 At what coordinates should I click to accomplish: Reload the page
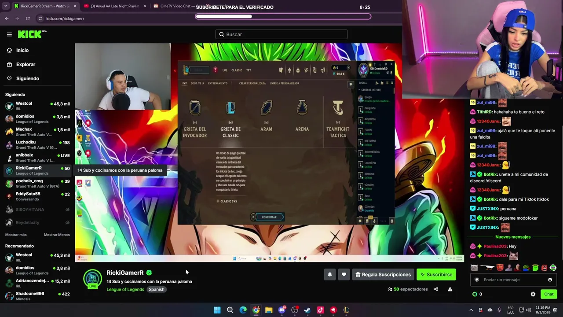[x=28, y=18]
